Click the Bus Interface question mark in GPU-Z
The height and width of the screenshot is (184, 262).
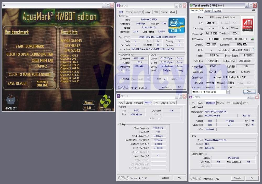tap(254, 50)
